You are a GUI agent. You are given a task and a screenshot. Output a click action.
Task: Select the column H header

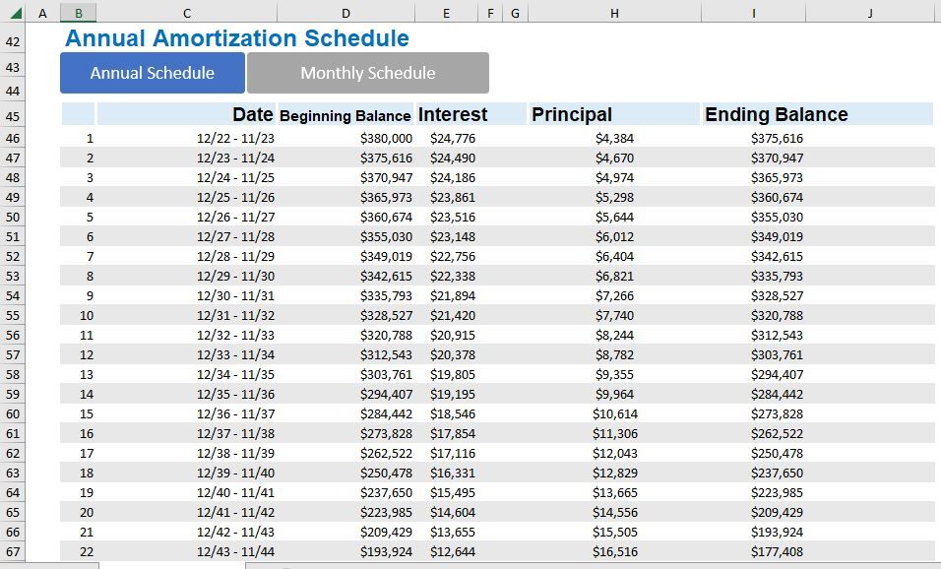coord(614,13)
